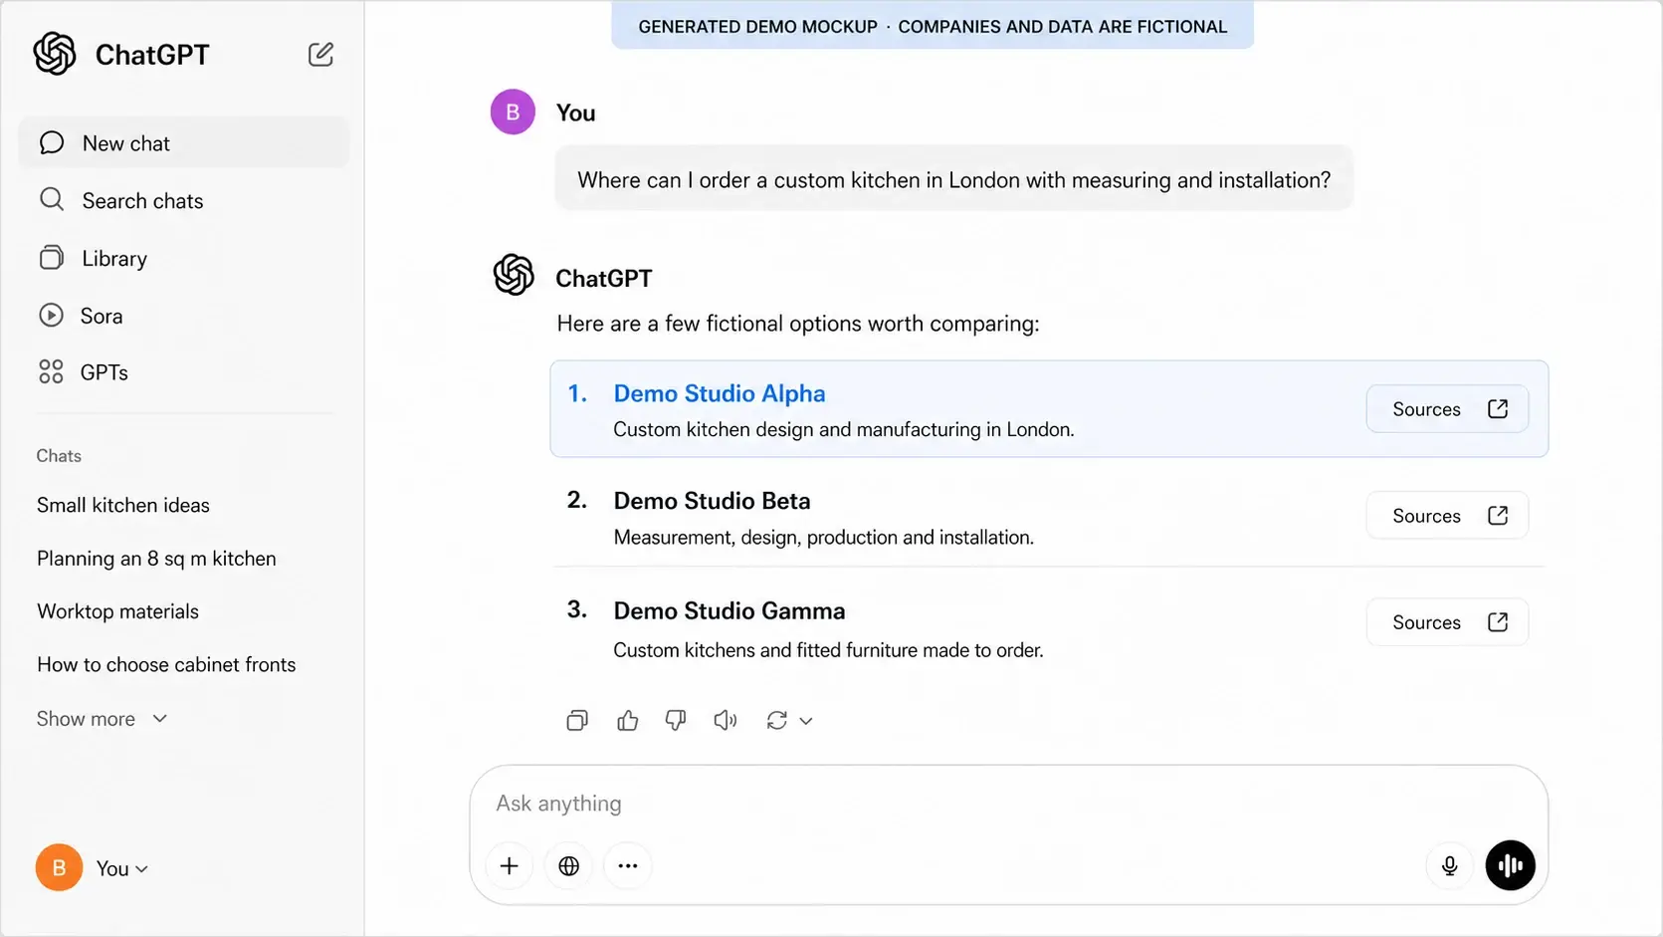Start voice mode with waveform button
This screenshot has height=937, width=1663.
(x=1510, y=865)
